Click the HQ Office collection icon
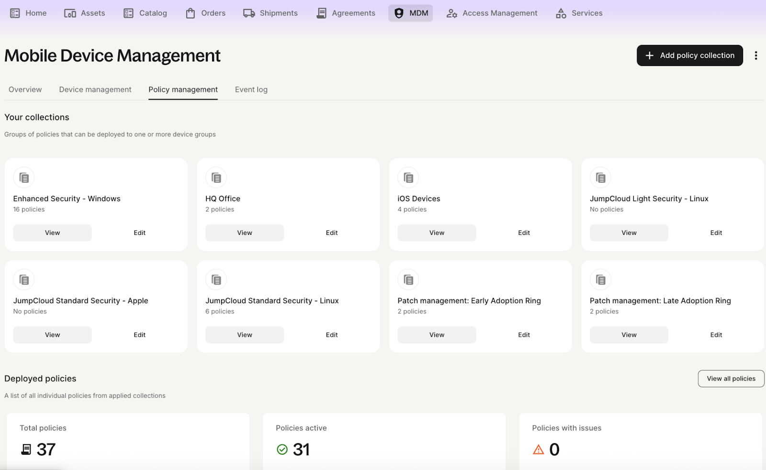The image size is (766, 470). (216, 178)
